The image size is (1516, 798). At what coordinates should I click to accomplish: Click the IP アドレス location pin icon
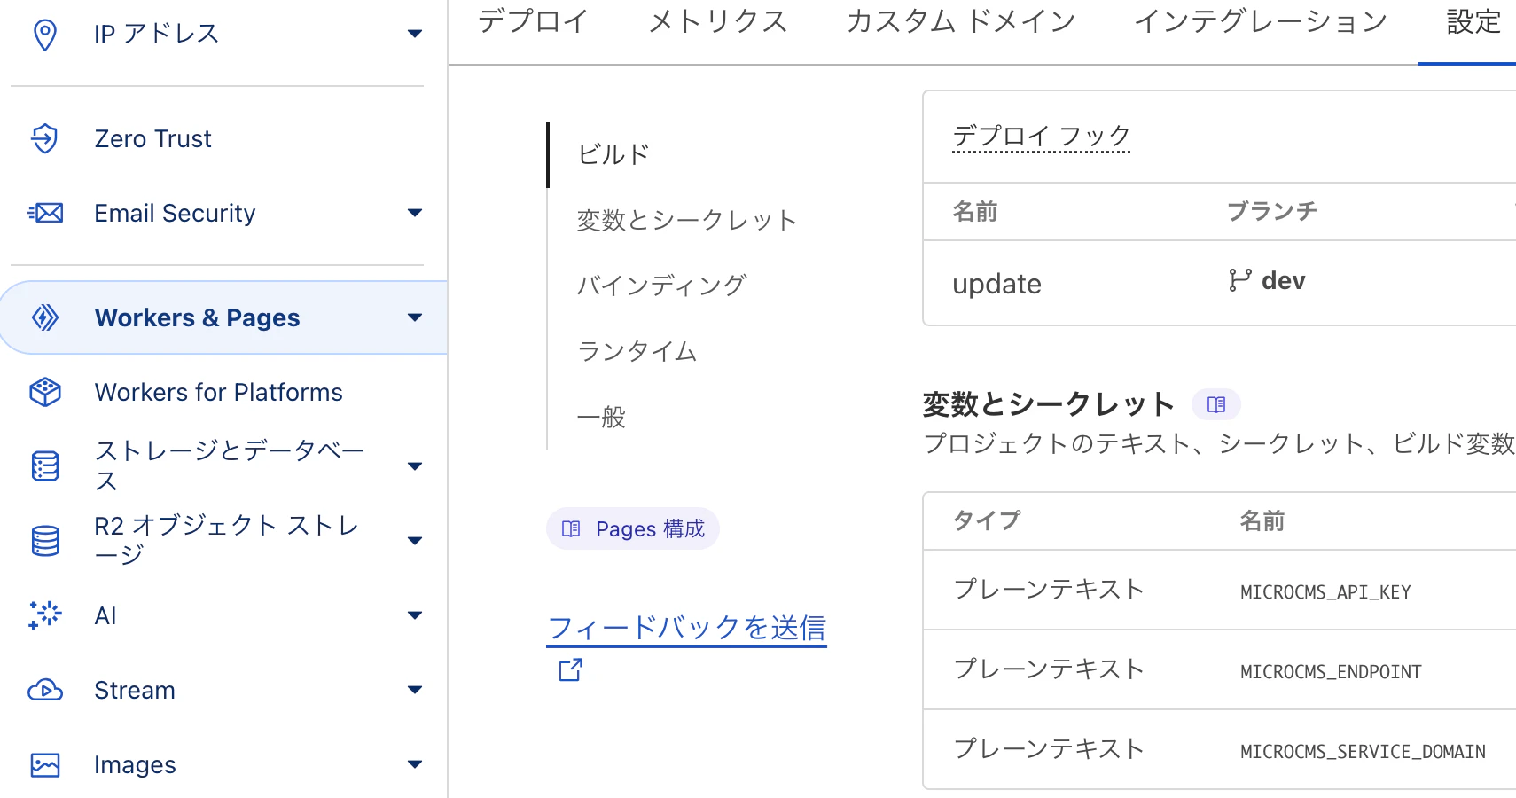coord(44,35)
